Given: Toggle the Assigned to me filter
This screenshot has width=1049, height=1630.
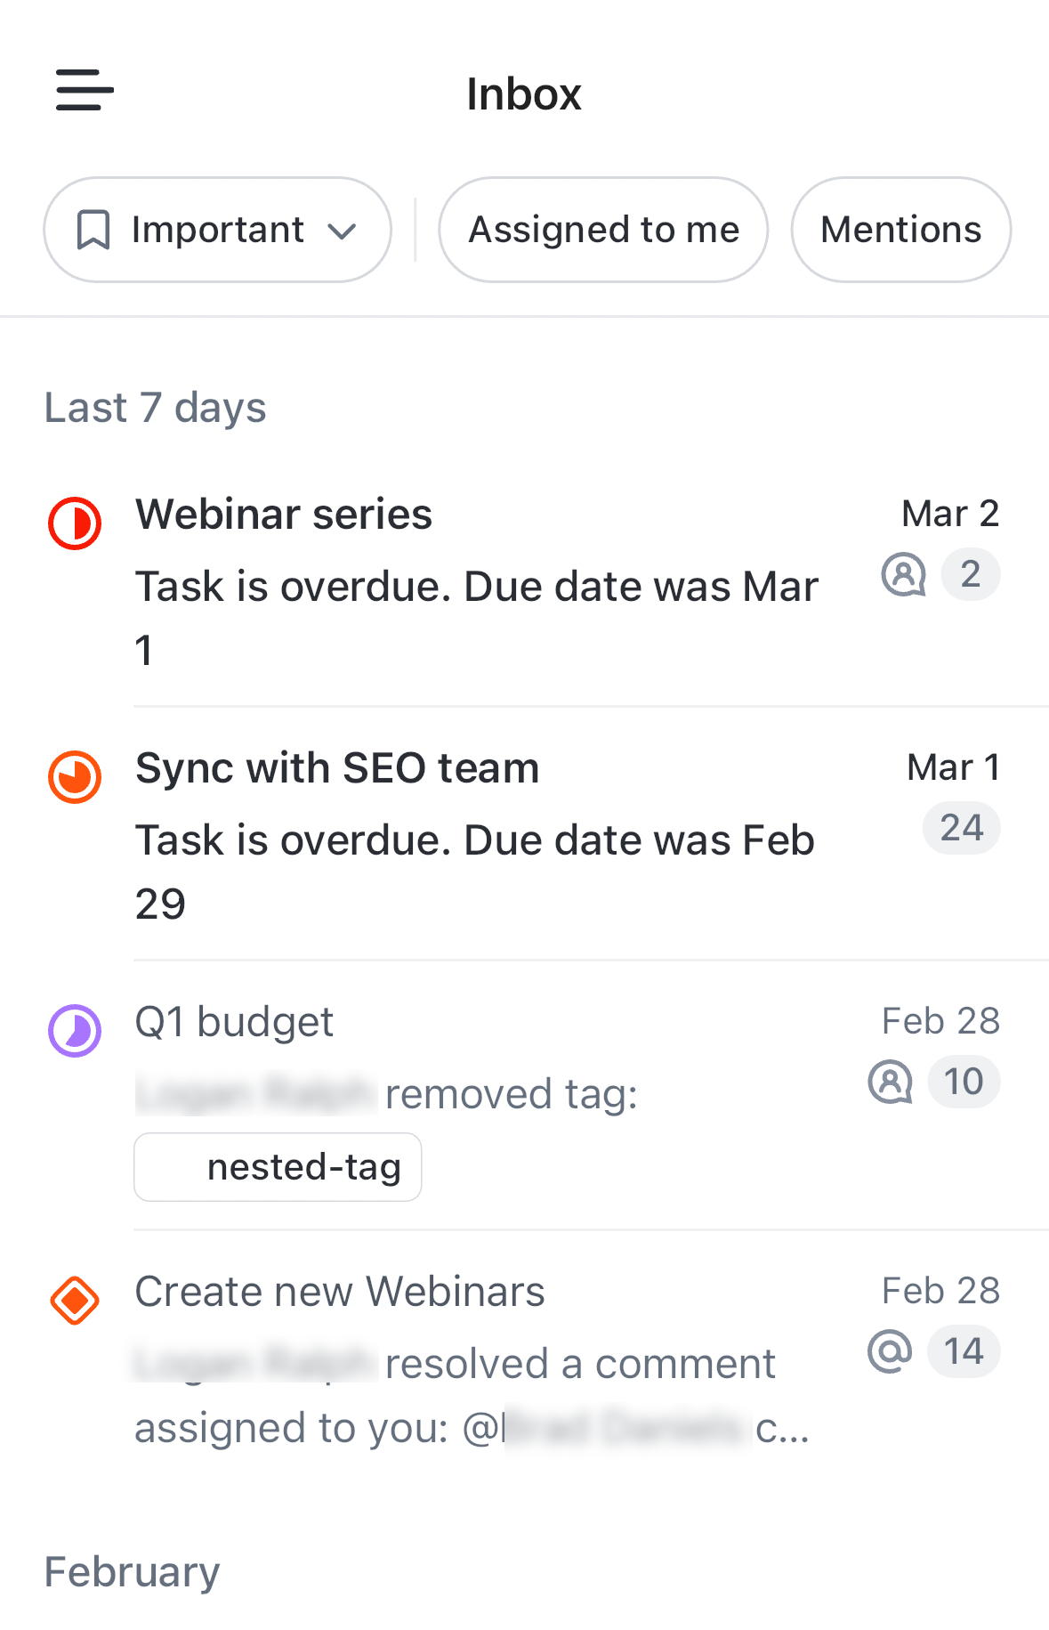Looking at the screenshot, I should point(602,229).
